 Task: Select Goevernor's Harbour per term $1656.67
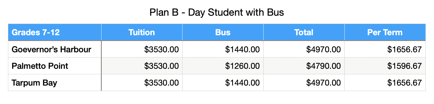coord(385,49)
